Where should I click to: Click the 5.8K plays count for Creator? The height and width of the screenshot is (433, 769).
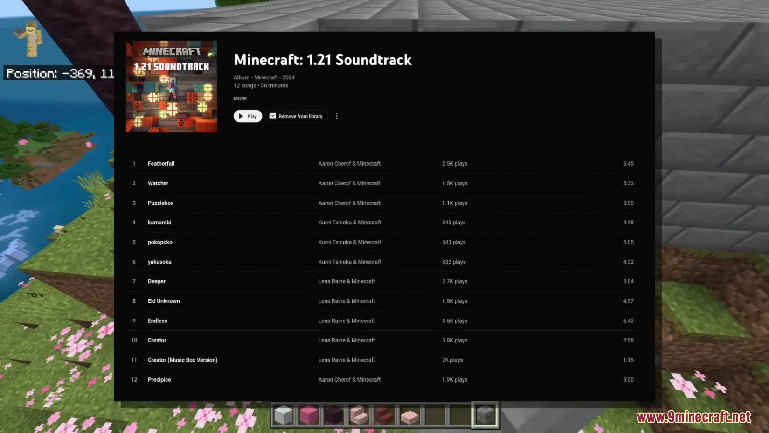(x=455, y=340)
